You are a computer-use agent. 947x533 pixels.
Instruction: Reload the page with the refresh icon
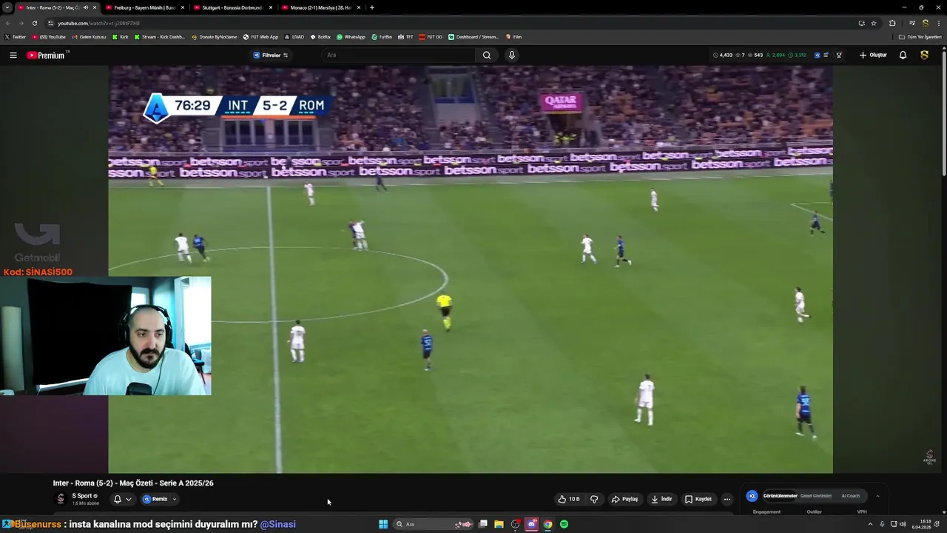click(x=34, y=23)
